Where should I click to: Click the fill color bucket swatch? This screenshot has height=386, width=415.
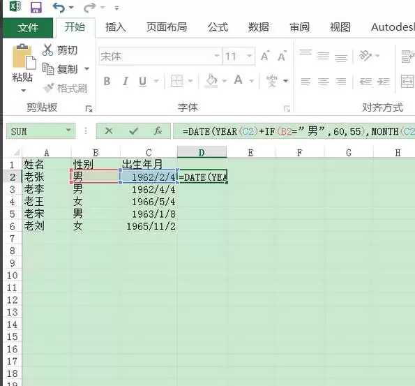[212, 81]
